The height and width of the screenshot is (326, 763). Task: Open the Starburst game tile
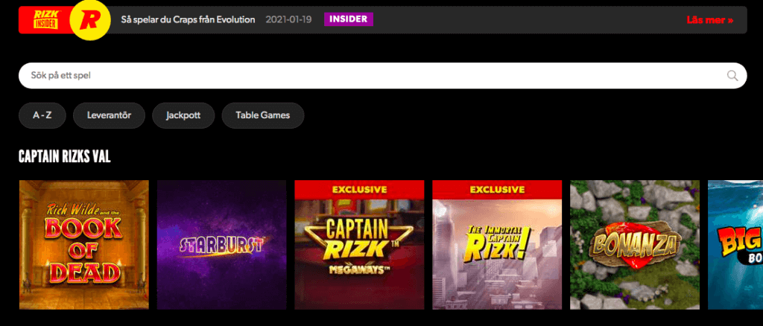[222, 245]
